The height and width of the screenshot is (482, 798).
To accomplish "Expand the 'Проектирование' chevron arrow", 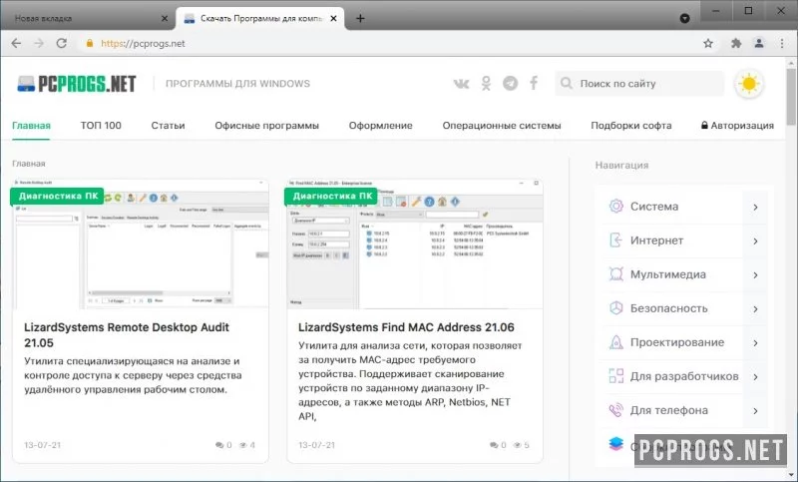I will pos(755,343).
